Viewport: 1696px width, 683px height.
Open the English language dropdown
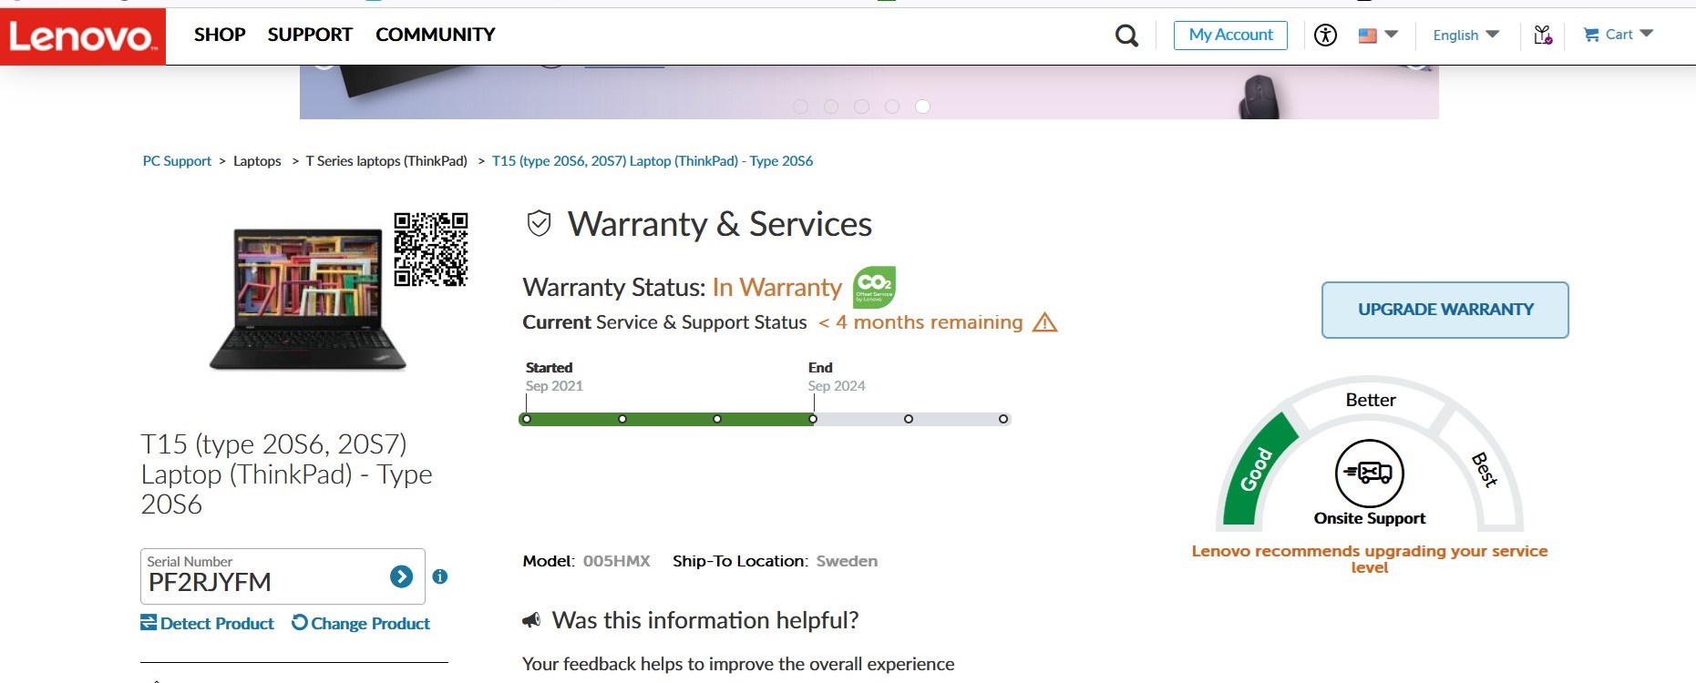[x=1465, y=35]
